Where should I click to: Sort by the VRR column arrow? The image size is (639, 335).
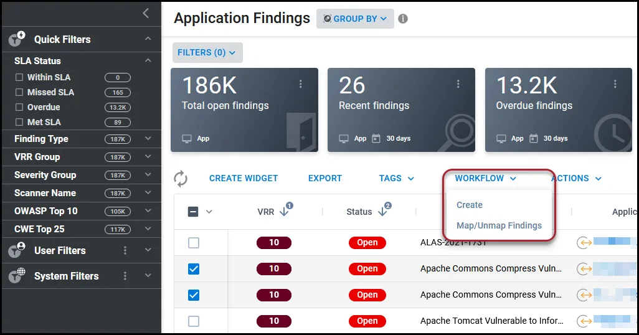284,212
